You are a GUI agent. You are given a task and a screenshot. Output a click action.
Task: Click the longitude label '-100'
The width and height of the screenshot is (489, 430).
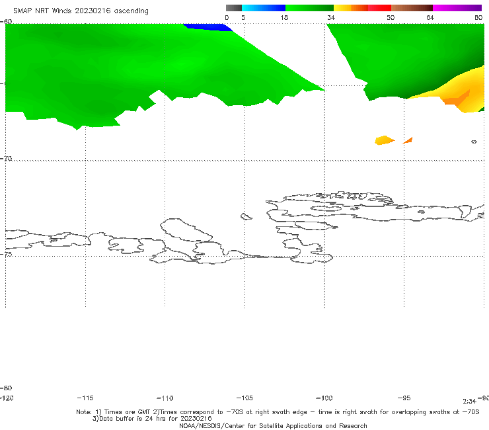point(324,398)
